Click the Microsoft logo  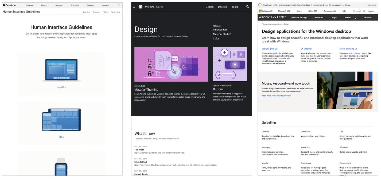(x=266, y=11)
